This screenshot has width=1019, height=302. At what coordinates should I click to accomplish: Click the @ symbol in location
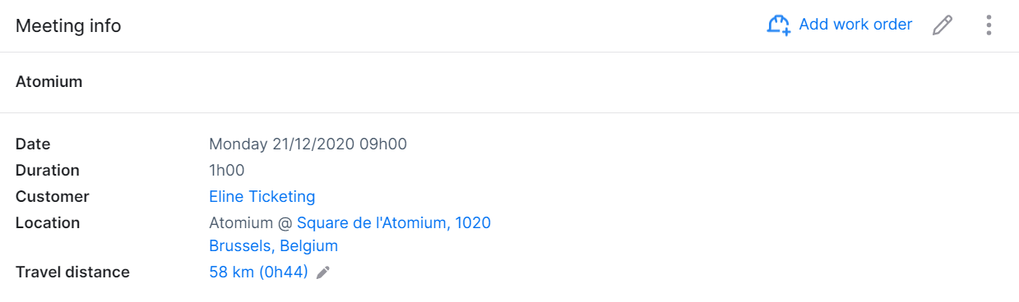point(285,223)
